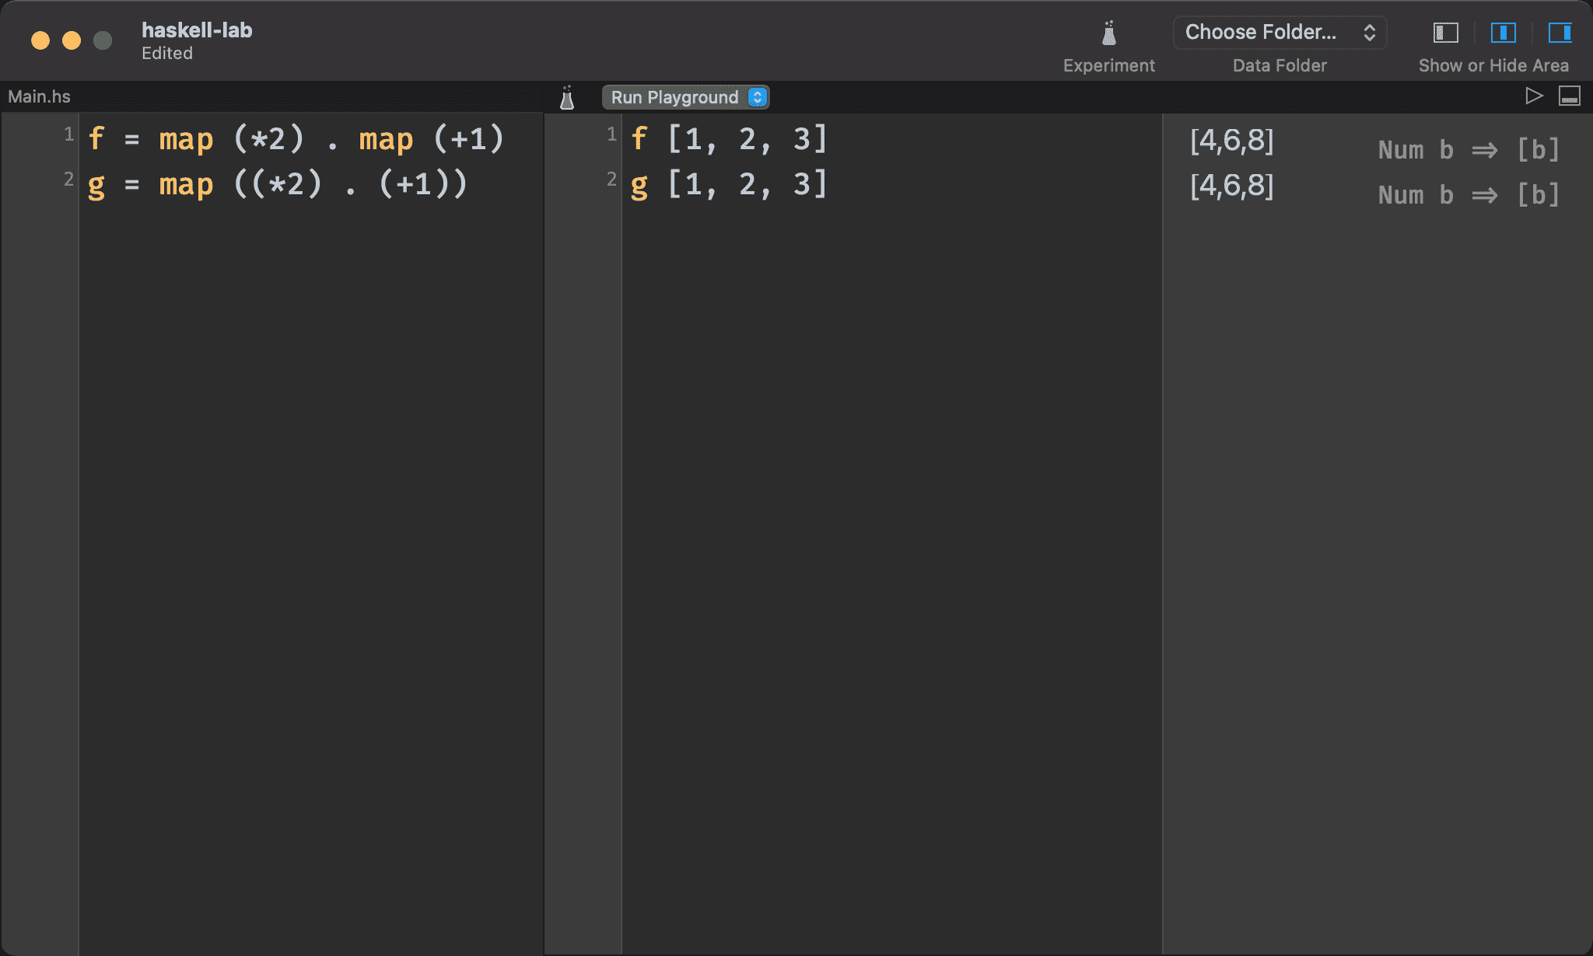
Task: Click playground expression f [1, 2, 3]
Action: coord(729,139)
